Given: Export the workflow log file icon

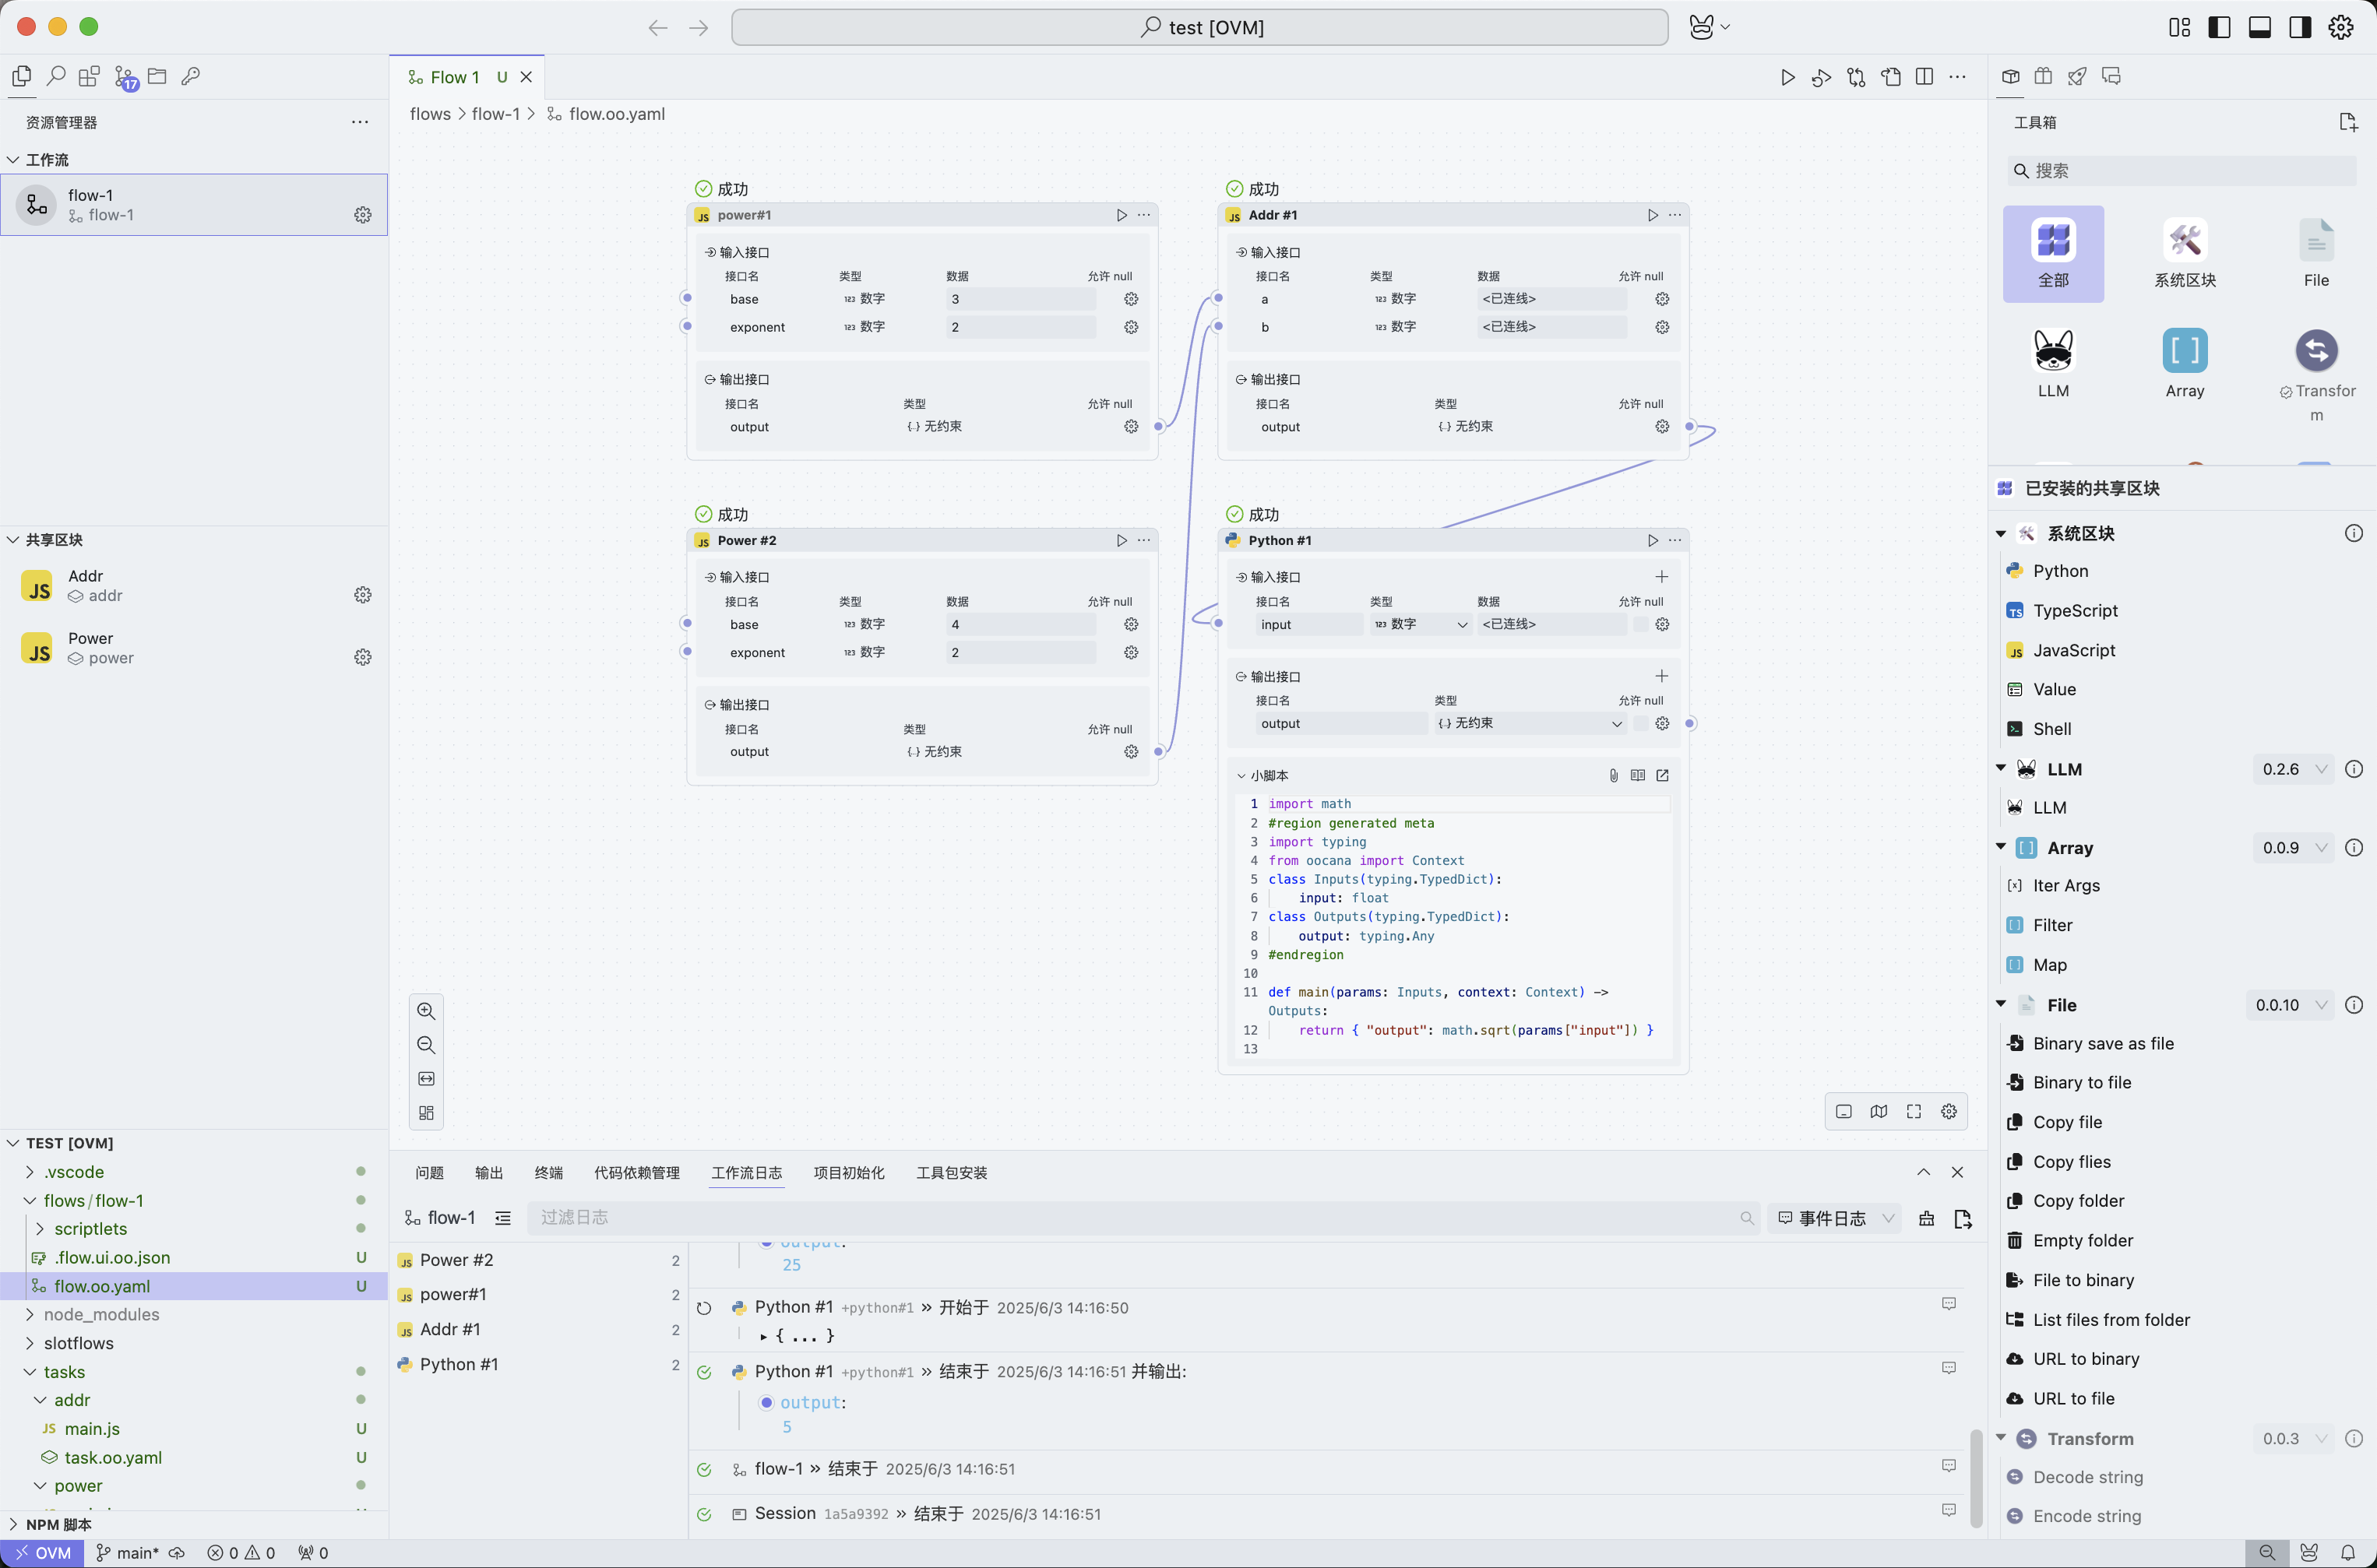Looking at the screenshot, I should [1962, 1218].
